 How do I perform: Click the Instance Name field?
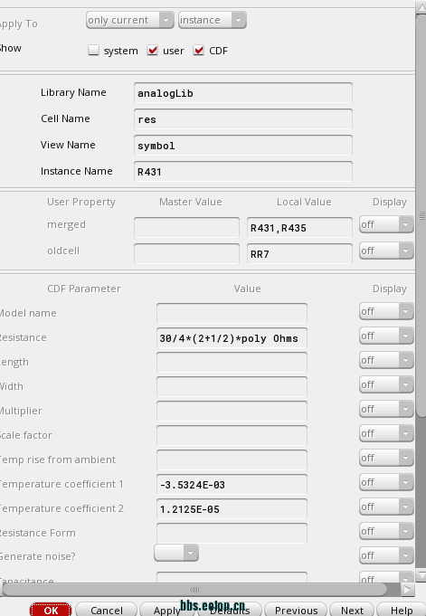243,172
